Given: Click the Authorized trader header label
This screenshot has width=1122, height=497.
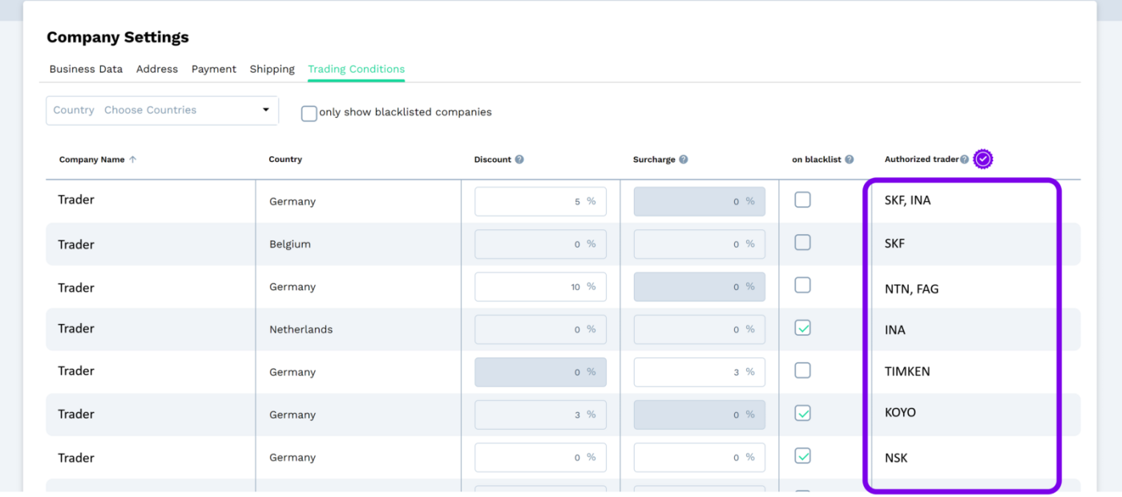Looking at the screenshot, I should (922, 160).
